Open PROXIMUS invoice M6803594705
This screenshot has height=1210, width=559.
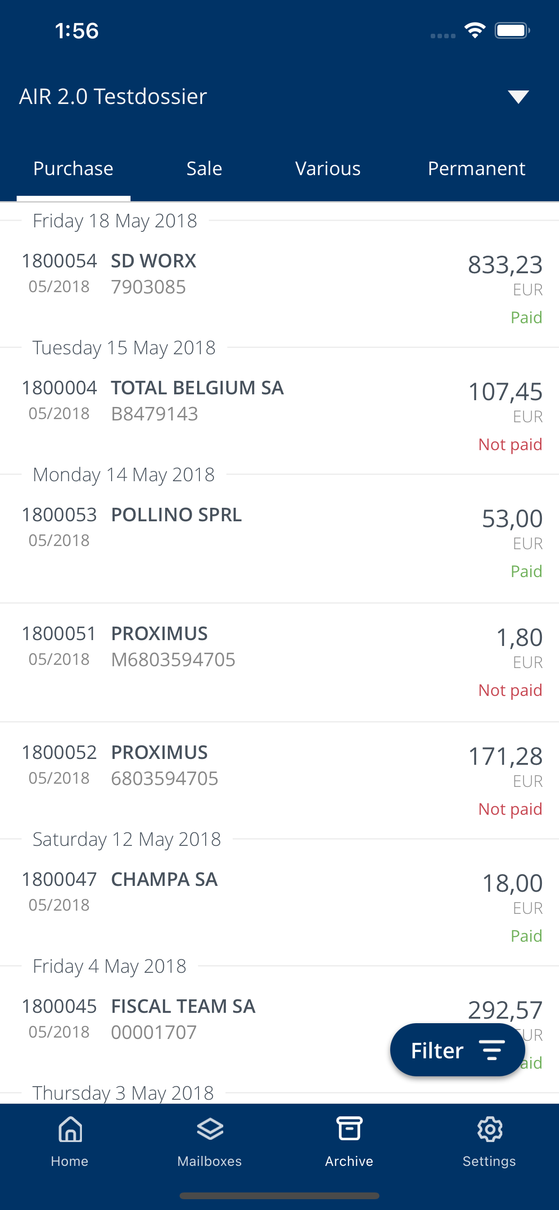(279, 661)
